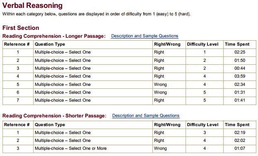The width and height of the screenshot is (258, 156).
Task: Select the 03:59 time spent cell
Action: [240, 76]
